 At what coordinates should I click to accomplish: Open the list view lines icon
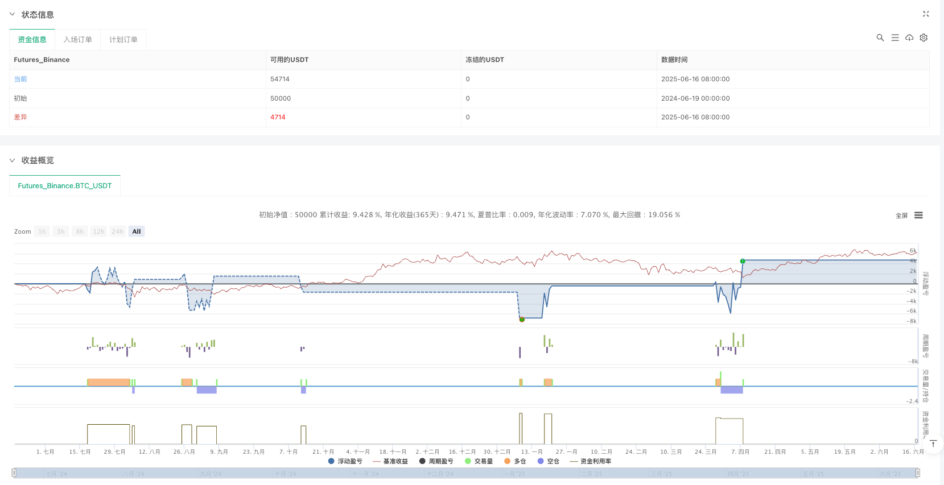[x=894, y=38]
